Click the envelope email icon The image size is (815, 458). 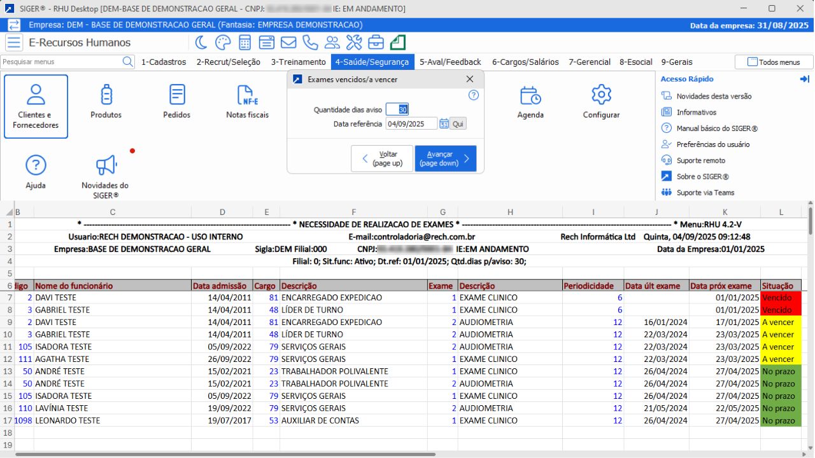pyautogui.click(x=288, y=43)
